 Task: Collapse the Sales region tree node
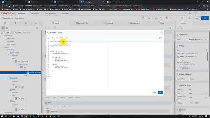coord(8,90)
